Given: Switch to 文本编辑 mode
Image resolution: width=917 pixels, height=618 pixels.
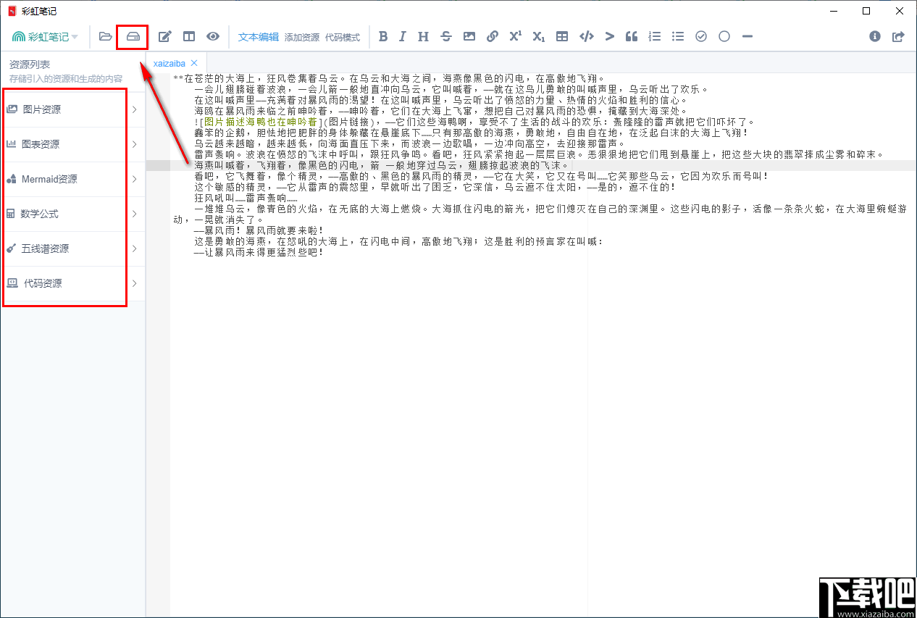Looking at the screenshot, I should coord(259,37).
